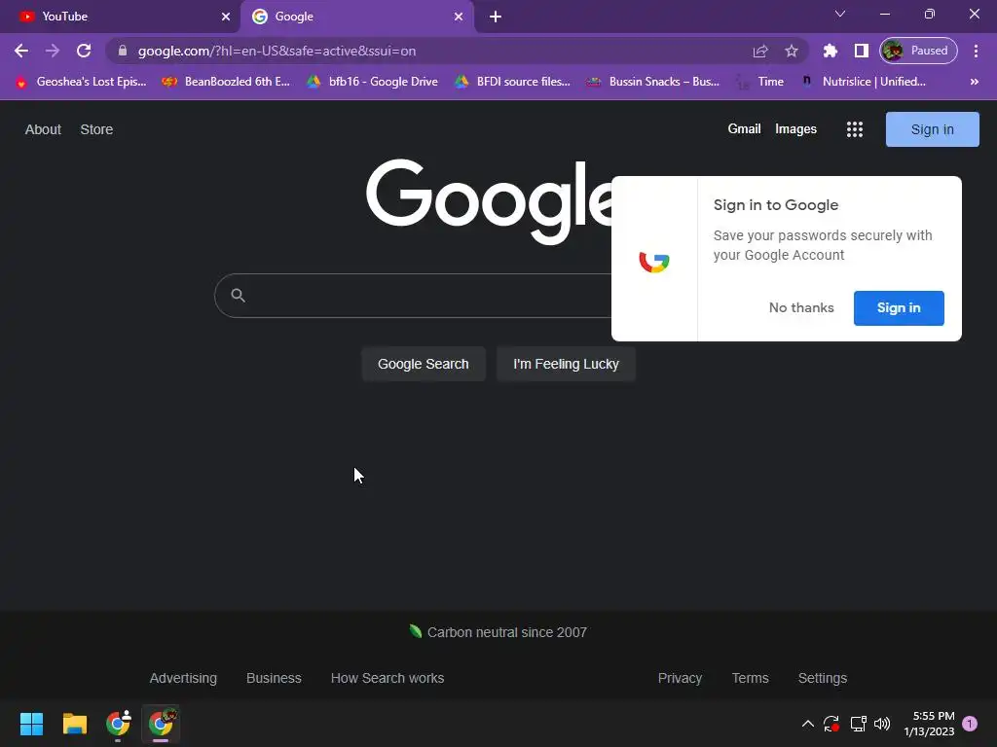This screenshot has width=997, height=747.
Task: Select the Google tab
Action: pos(357,17)
